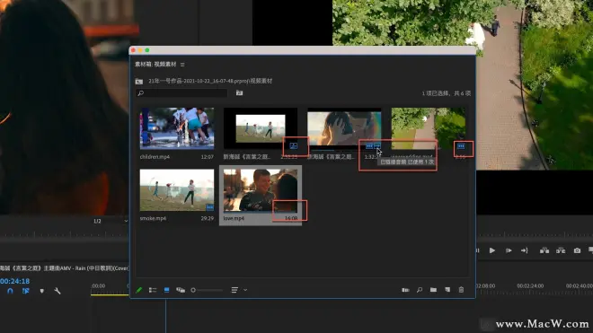Switch the bin to icon view
This screenshot has height=333, width=593.
[x=166, y=290]
